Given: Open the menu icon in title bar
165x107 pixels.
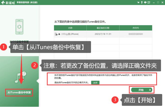Looking at the screenshot, I should click(x=149, y=2).
